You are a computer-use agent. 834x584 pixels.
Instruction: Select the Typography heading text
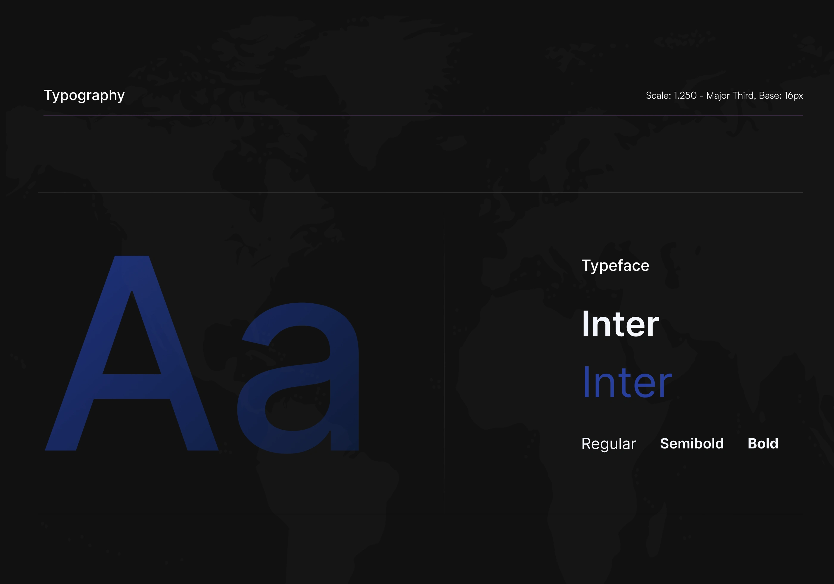click(84, 95)
